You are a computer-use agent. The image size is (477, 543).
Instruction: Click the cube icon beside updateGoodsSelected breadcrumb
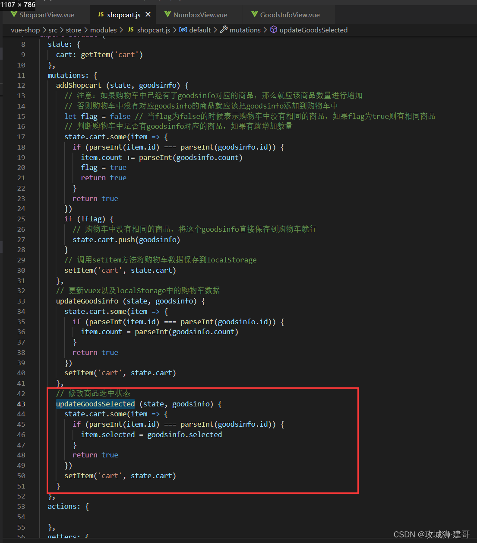pos(274,29)
